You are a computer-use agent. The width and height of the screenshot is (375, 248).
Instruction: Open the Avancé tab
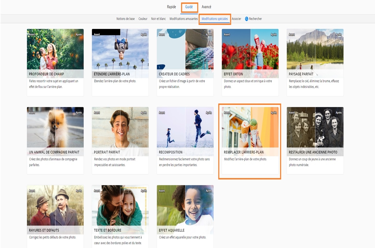tap(207, 7)
